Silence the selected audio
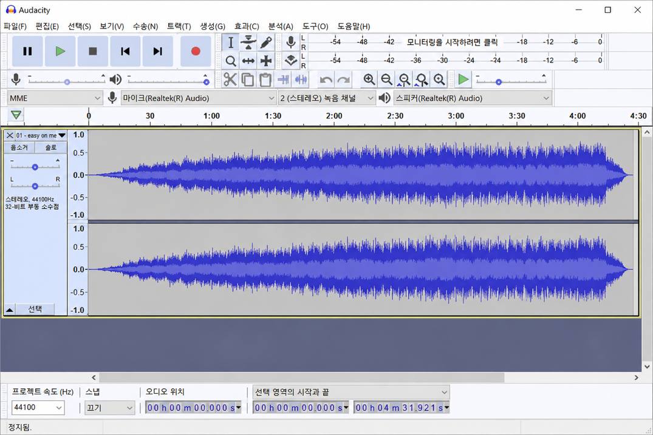 (301, 79)
